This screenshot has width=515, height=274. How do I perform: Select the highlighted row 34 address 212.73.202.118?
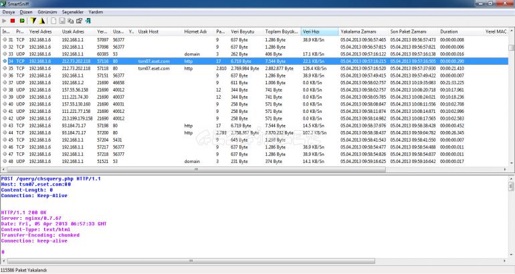76,61
